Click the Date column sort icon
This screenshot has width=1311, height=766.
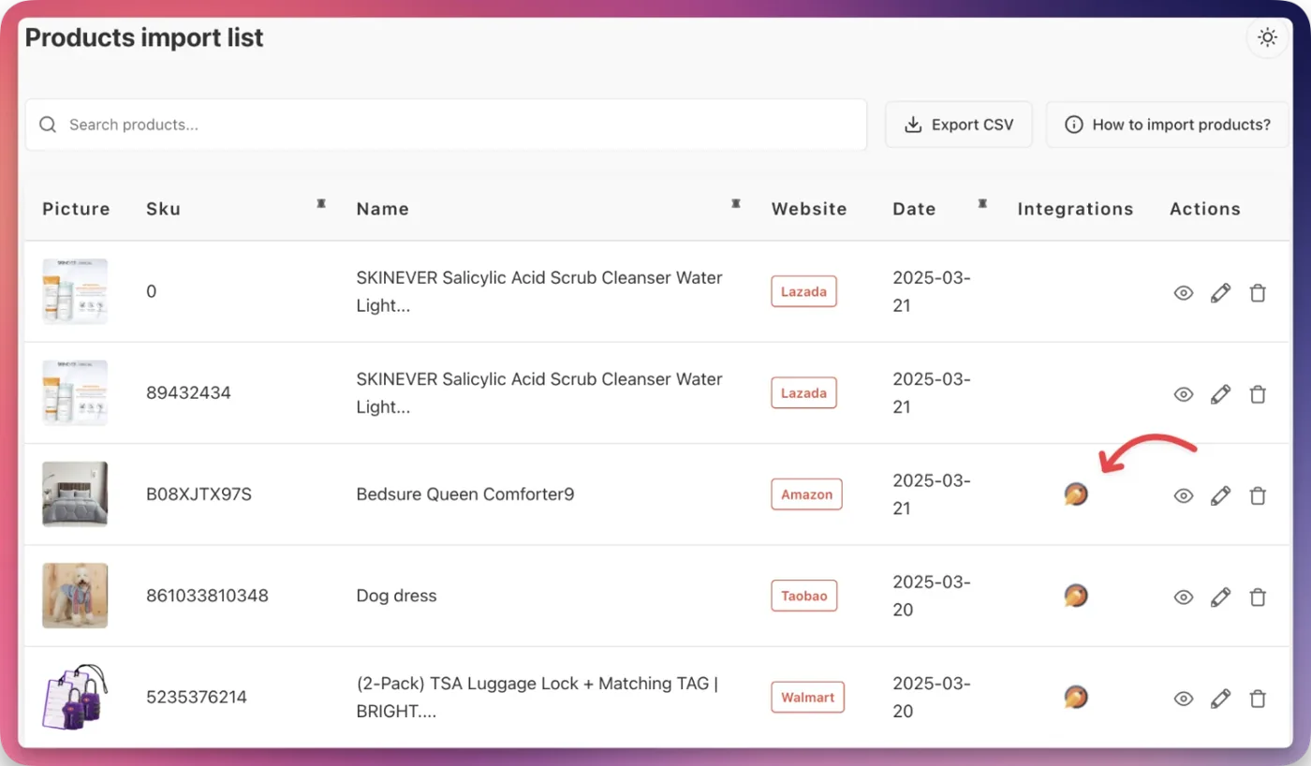pyautogui.click(x=982, y=203)
